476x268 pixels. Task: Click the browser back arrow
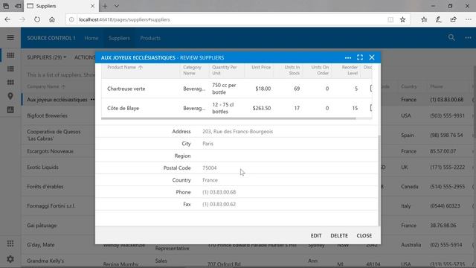[x=7, y=19]
